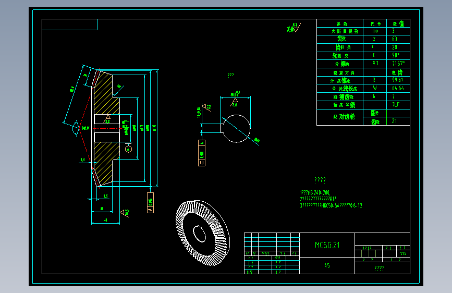
Task: Click the datum A circle marker
Action: click(128, 149)
